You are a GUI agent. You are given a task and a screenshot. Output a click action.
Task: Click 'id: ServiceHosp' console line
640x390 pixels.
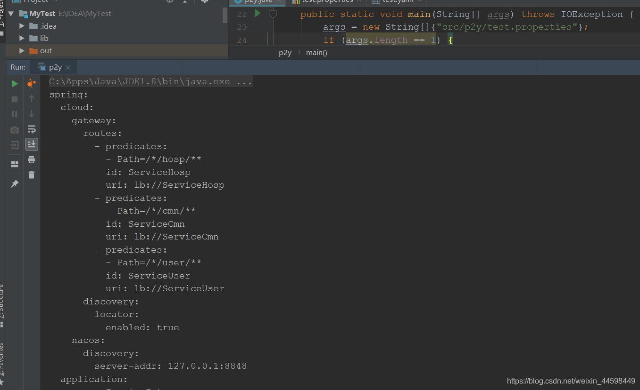pyautogui.click(x=148, y=172)
